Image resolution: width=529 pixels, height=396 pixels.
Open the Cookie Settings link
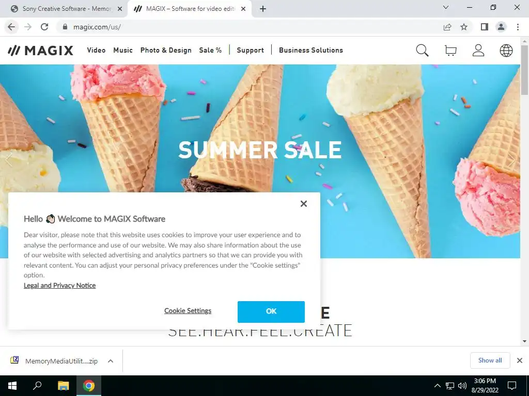pyautogui.click(x=188, y=311)
